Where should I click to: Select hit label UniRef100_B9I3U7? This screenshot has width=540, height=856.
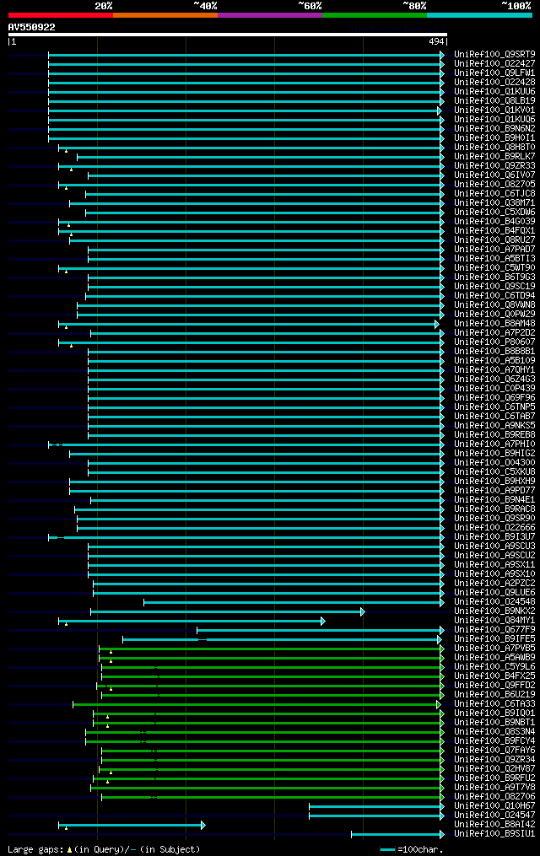[x=494, y=537]
